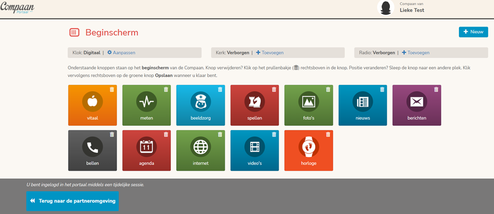Open the agenda calendar tile

(146, 150)
